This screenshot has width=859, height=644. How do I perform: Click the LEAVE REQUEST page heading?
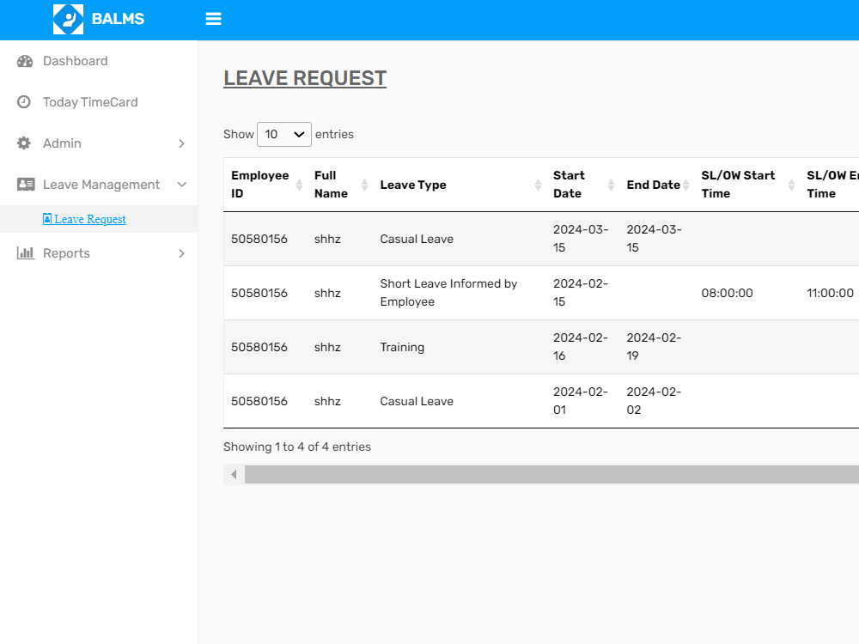click(x=305, y=78)
